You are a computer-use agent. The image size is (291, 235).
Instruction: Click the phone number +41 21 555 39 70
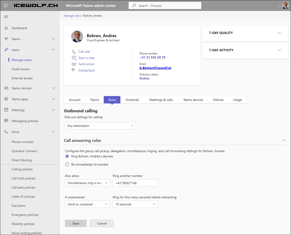(152, 58)
